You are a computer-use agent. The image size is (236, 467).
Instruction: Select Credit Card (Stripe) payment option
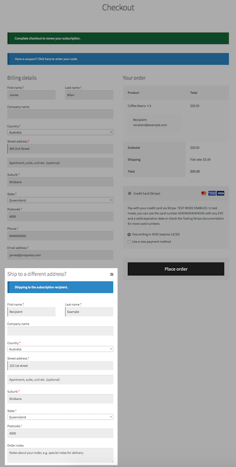click(x=130, y=193)
